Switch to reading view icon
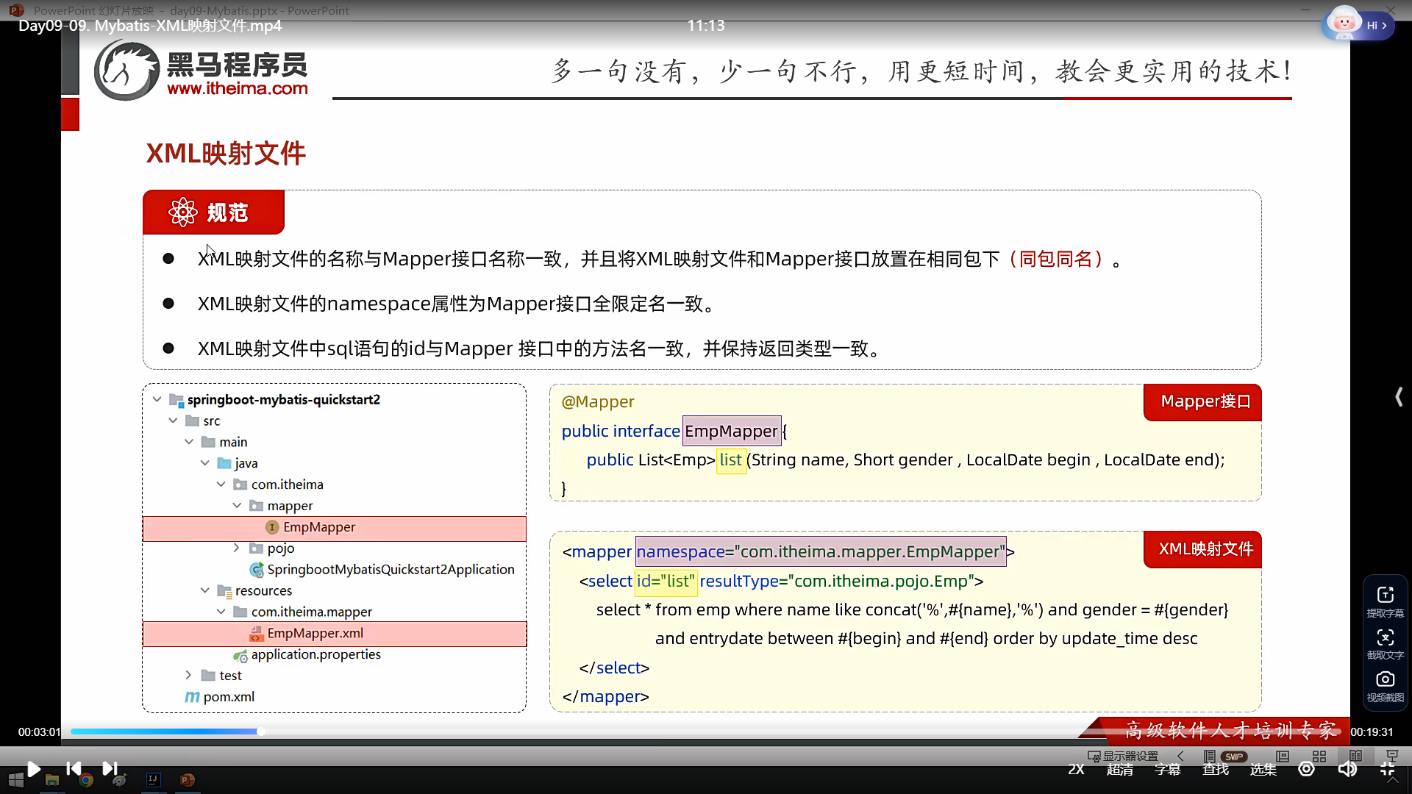The image size is (1412, 794). [1355, 756]
